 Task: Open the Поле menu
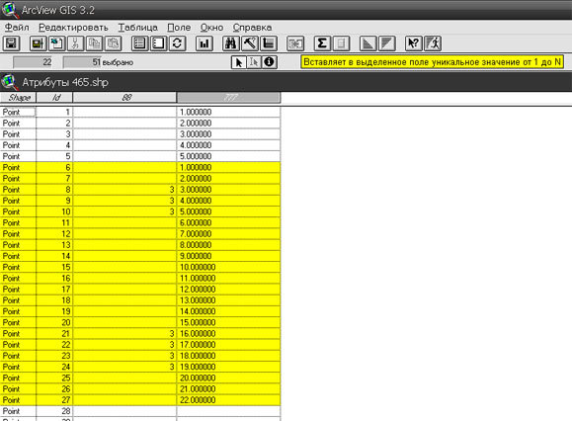(179, 28)
